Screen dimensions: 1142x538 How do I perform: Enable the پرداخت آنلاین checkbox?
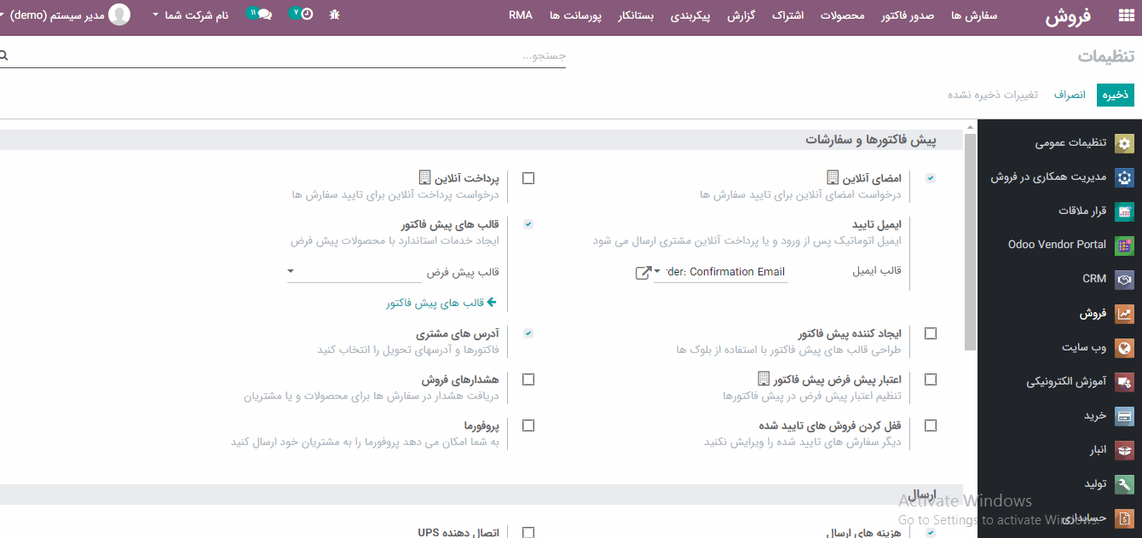(528, 178)
